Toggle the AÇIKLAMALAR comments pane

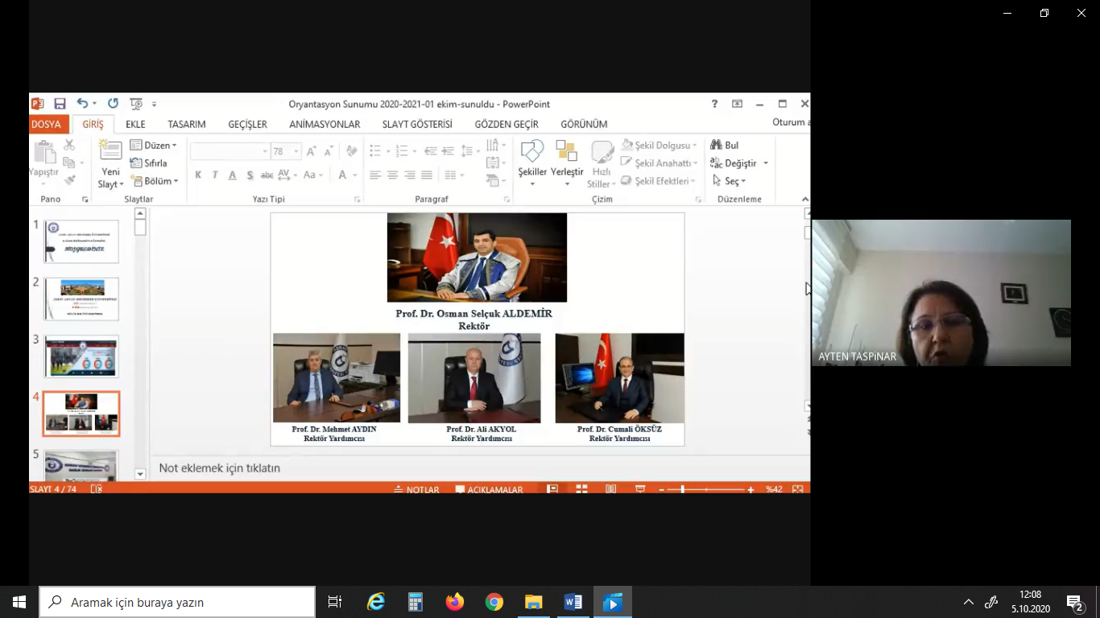coord(489,489)
